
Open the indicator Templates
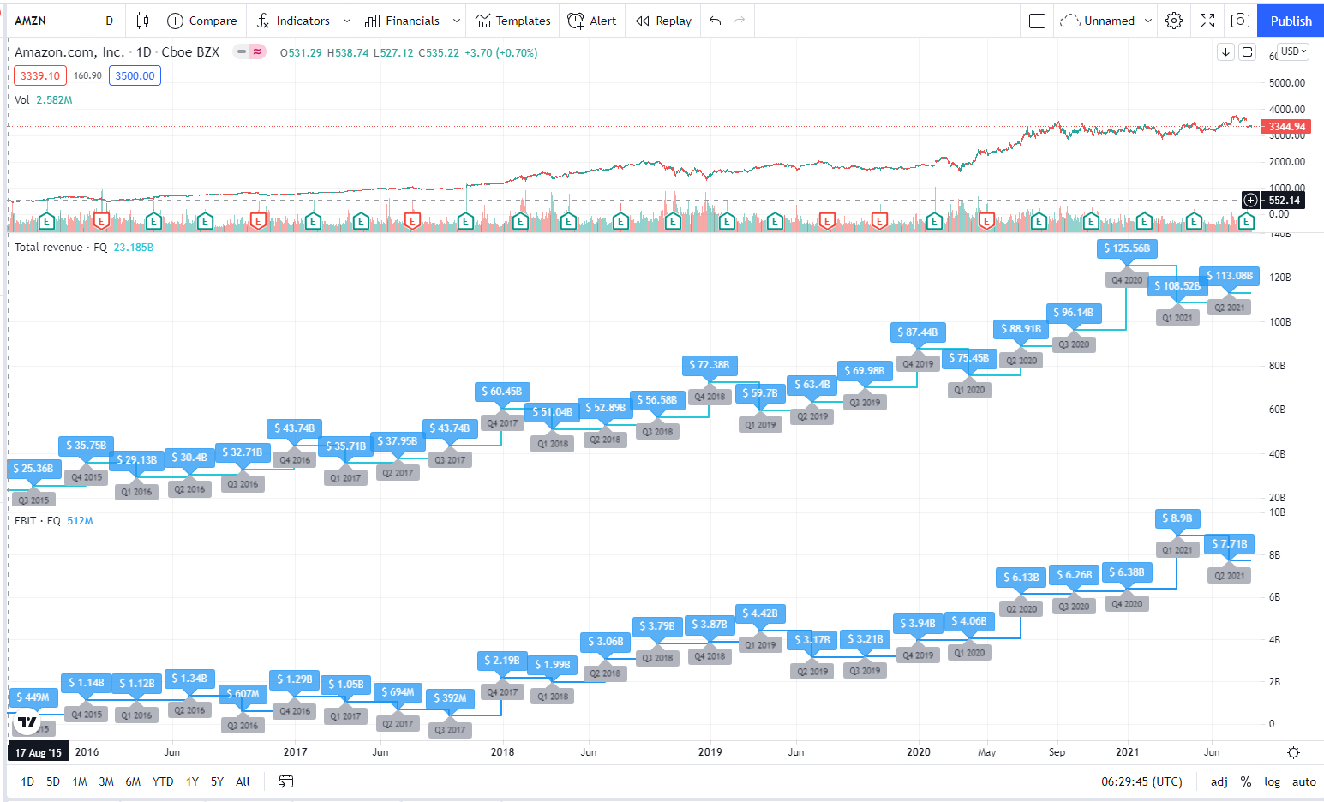click(512, 21)
